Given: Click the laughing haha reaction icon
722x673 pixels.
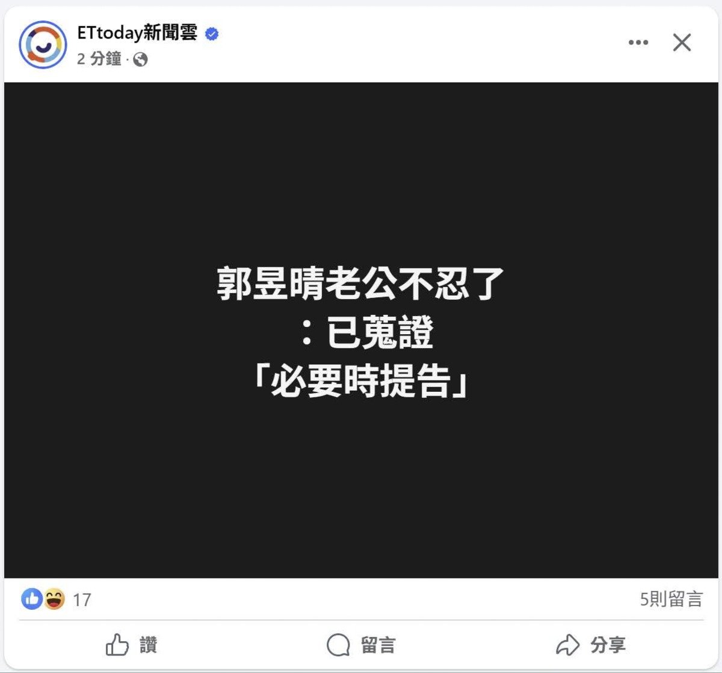Looking at the screenshot, I should 54,599.
